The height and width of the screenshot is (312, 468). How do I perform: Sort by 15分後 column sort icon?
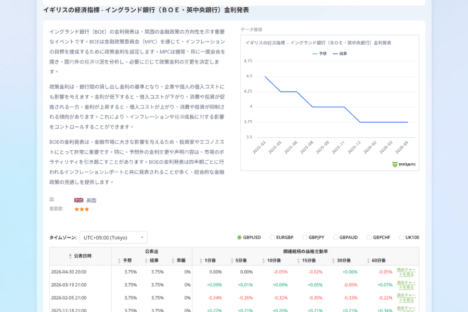click(x=298, y=261)
